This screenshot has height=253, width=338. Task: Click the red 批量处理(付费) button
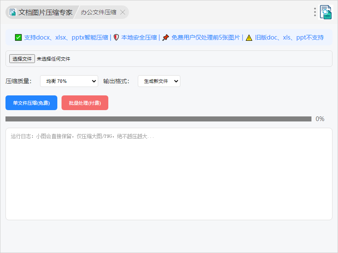[x=85, y=103]
